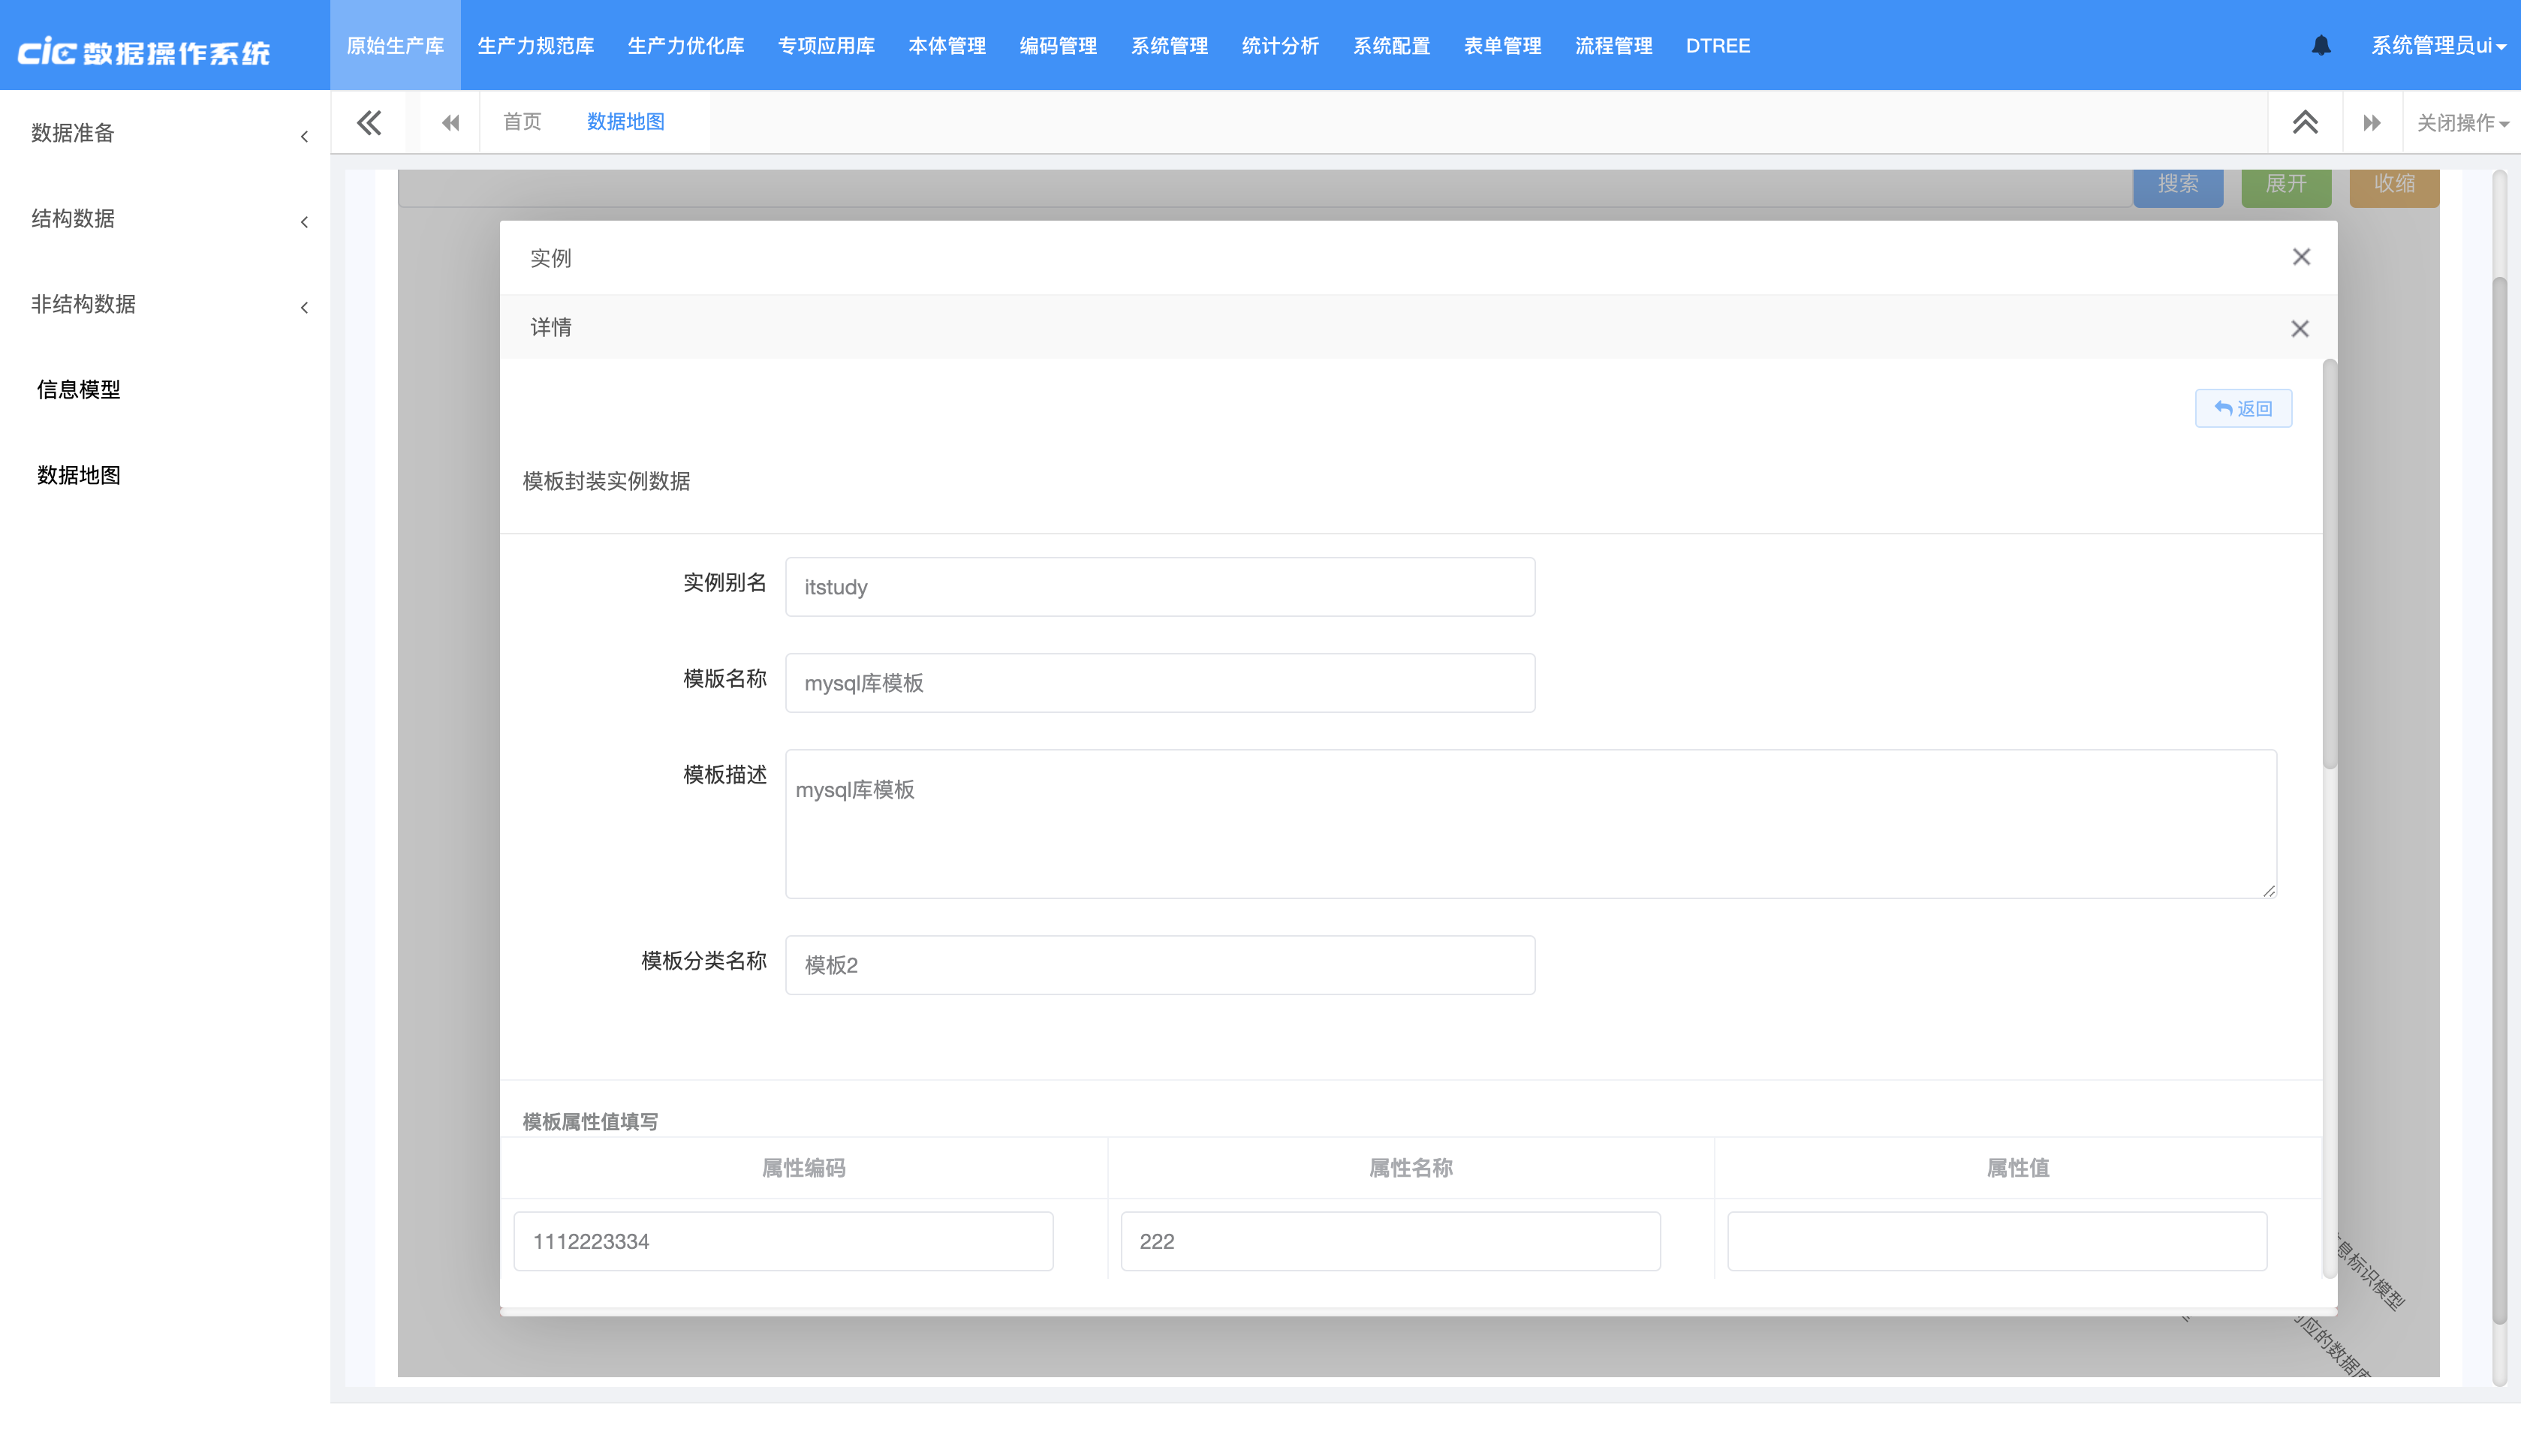Close the 实例 dialog with X
Screen dimensions: 2521x1456
tap(2301, 257)
